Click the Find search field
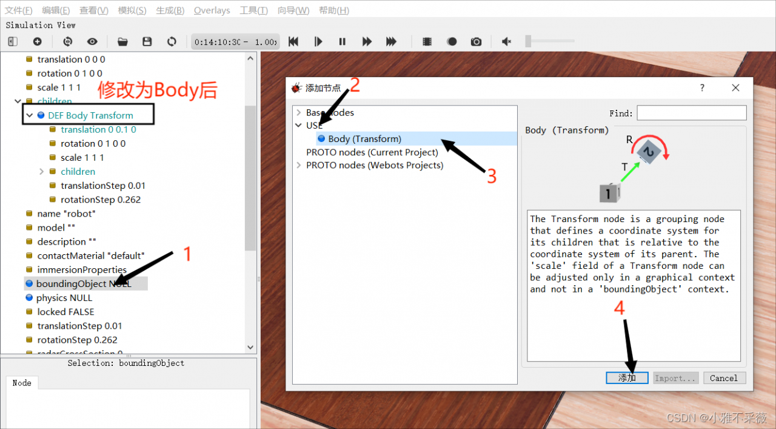The image size is (776, 429). [x=691, y=113]
